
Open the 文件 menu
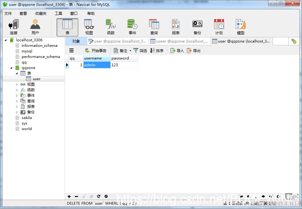tap(8, 14)
